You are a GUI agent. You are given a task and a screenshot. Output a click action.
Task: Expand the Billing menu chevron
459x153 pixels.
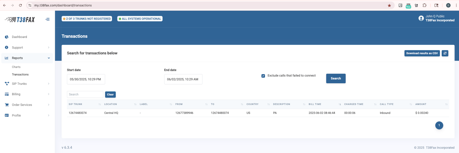pos(48,94)
